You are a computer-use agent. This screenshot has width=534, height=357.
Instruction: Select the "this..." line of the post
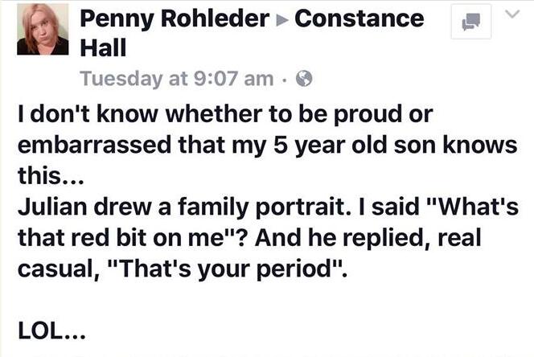51,176
